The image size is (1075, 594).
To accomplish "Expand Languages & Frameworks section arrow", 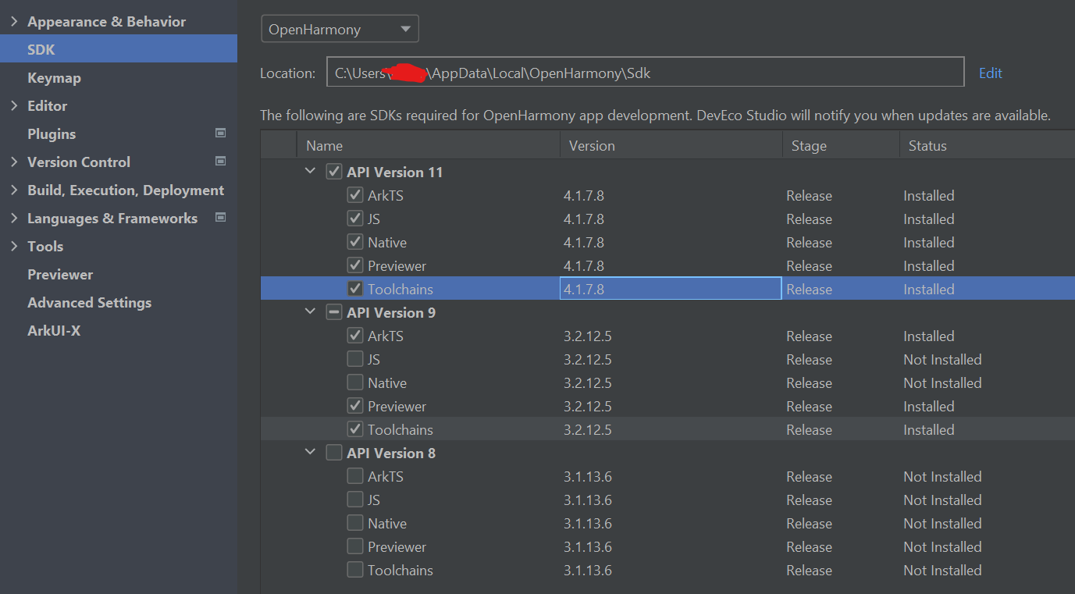I will (x=14, y=218).
